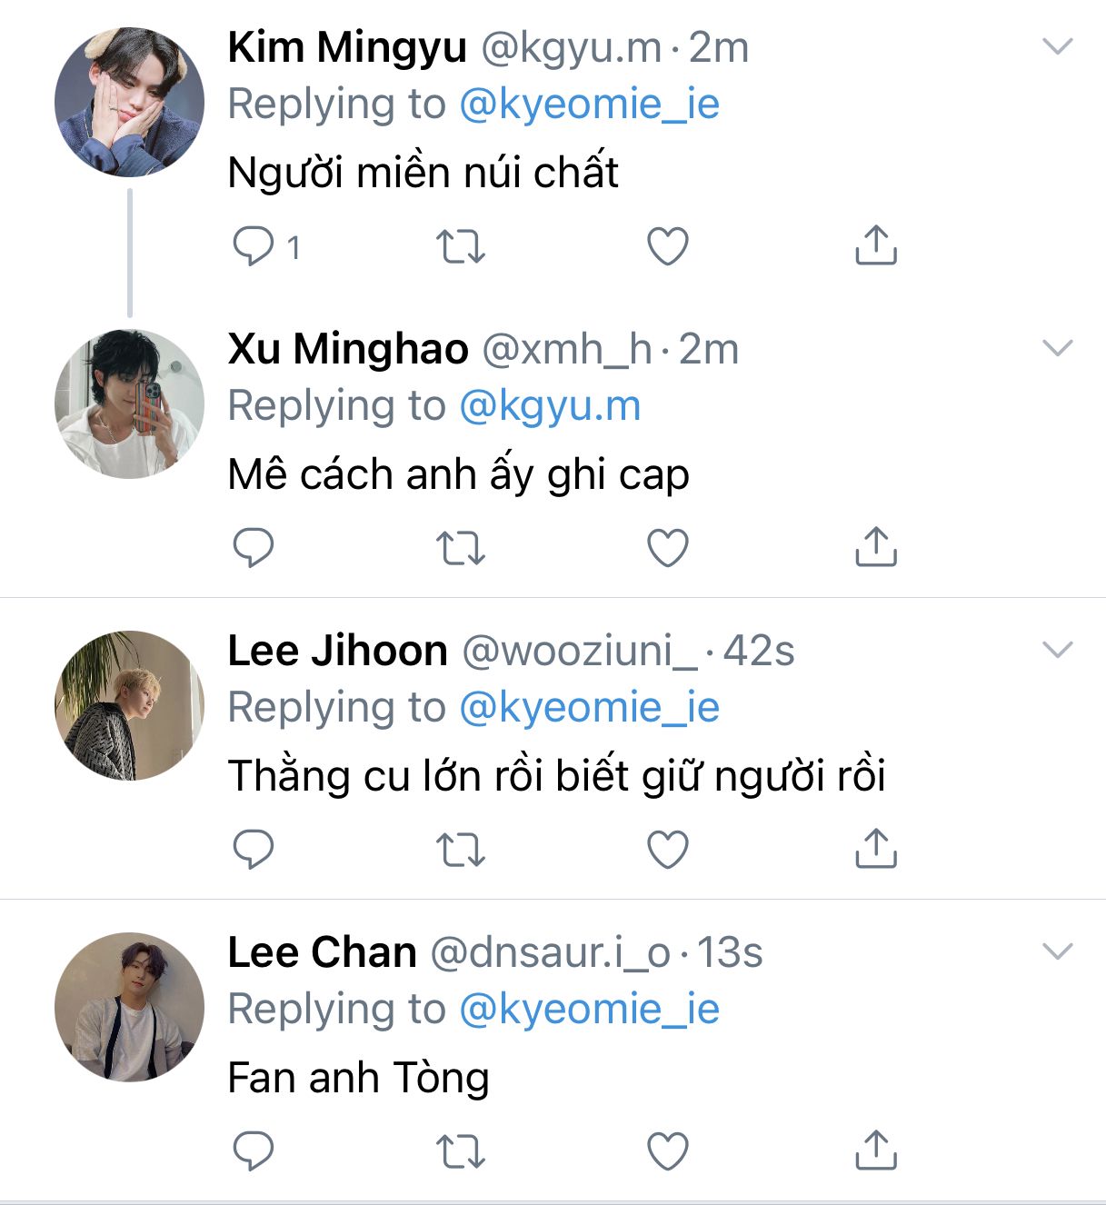Share Kim Mingyu's tweet

875,245
